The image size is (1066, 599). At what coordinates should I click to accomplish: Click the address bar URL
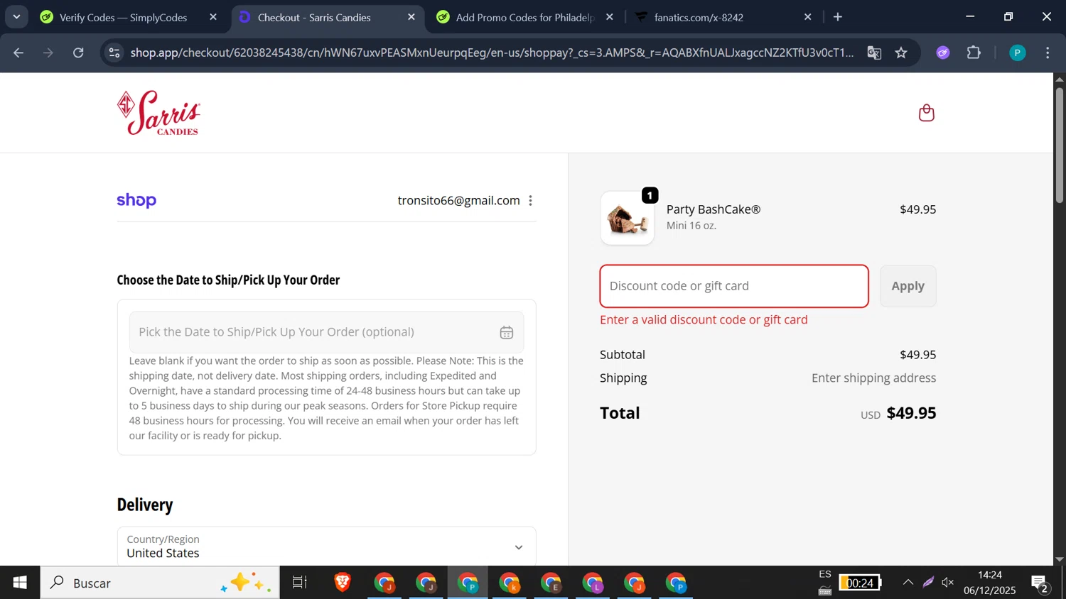pos(492,53)
